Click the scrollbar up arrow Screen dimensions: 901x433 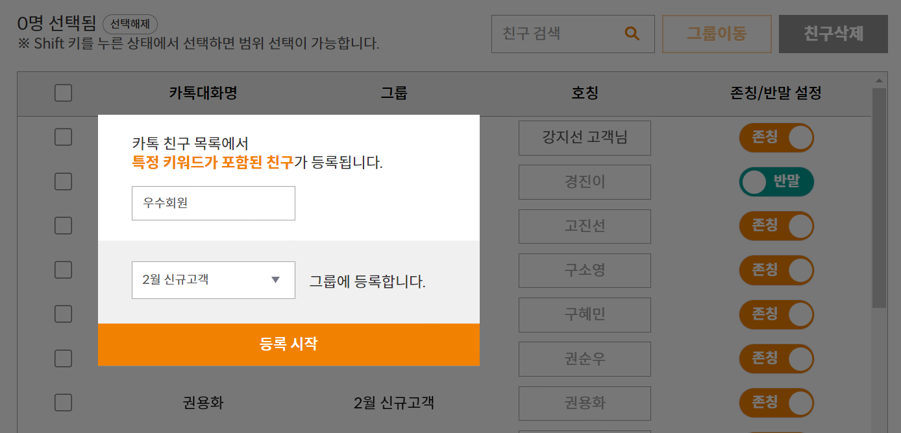coord(879,80)
